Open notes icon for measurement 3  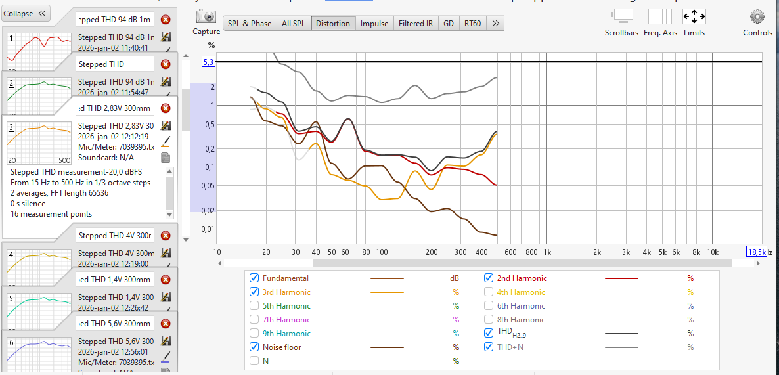[166, 158]
